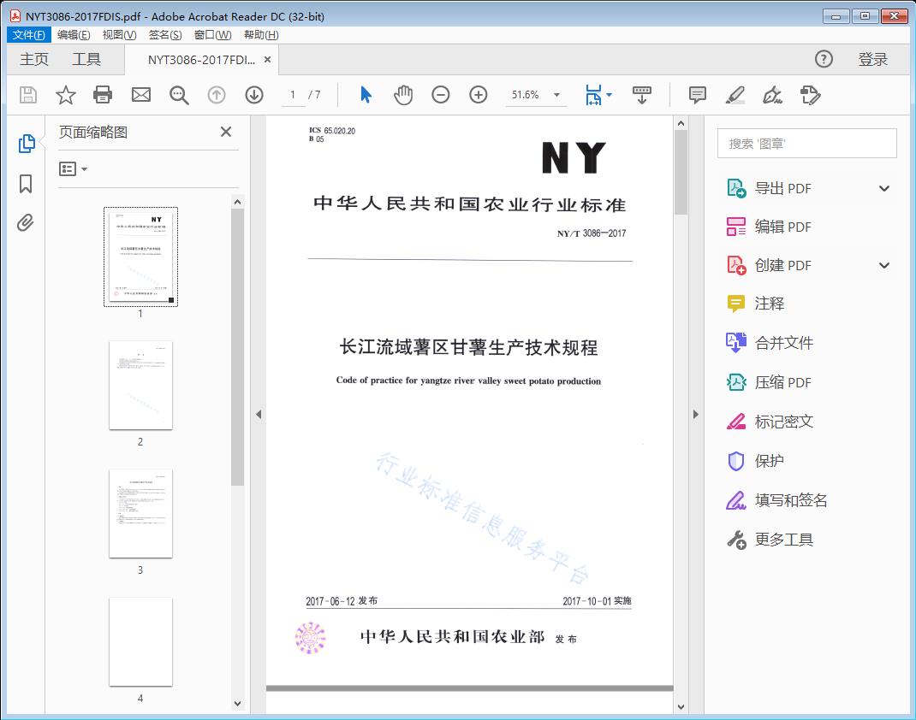Go to next page arrow
The height and width of the screenshot is (720, 916).
254,95
